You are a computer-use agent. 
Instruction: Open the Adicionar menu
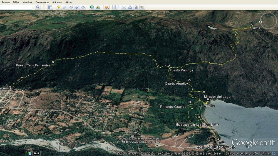point(57,2)
